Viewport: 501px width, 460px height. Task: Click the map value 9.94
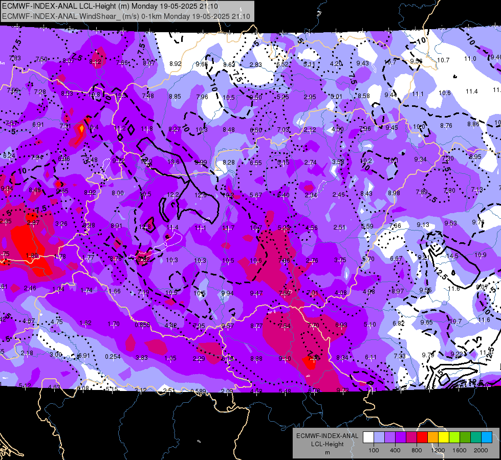[228, 293]
